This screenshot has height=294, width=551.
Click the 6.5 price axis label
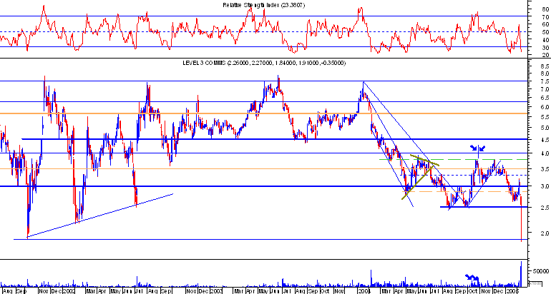click(x=545, y=98)
